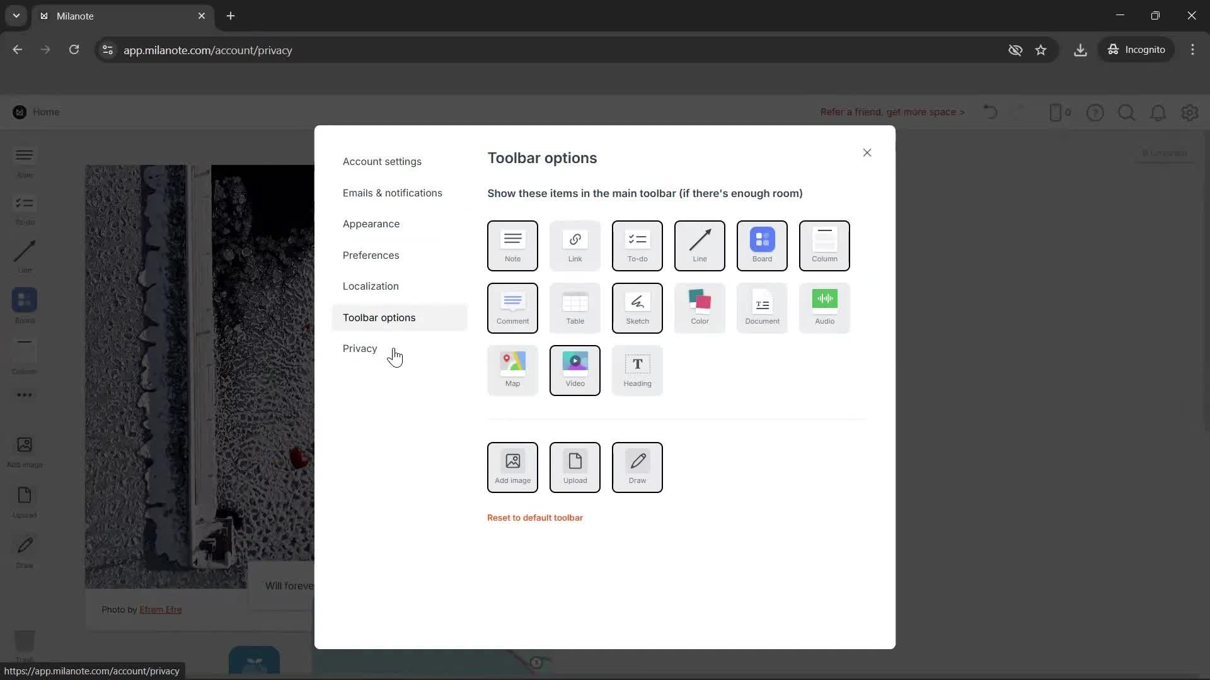Open notifications via the bell icon
Image resolution: width=1210 pixels, height=680 pixels.
(1158, 112)
